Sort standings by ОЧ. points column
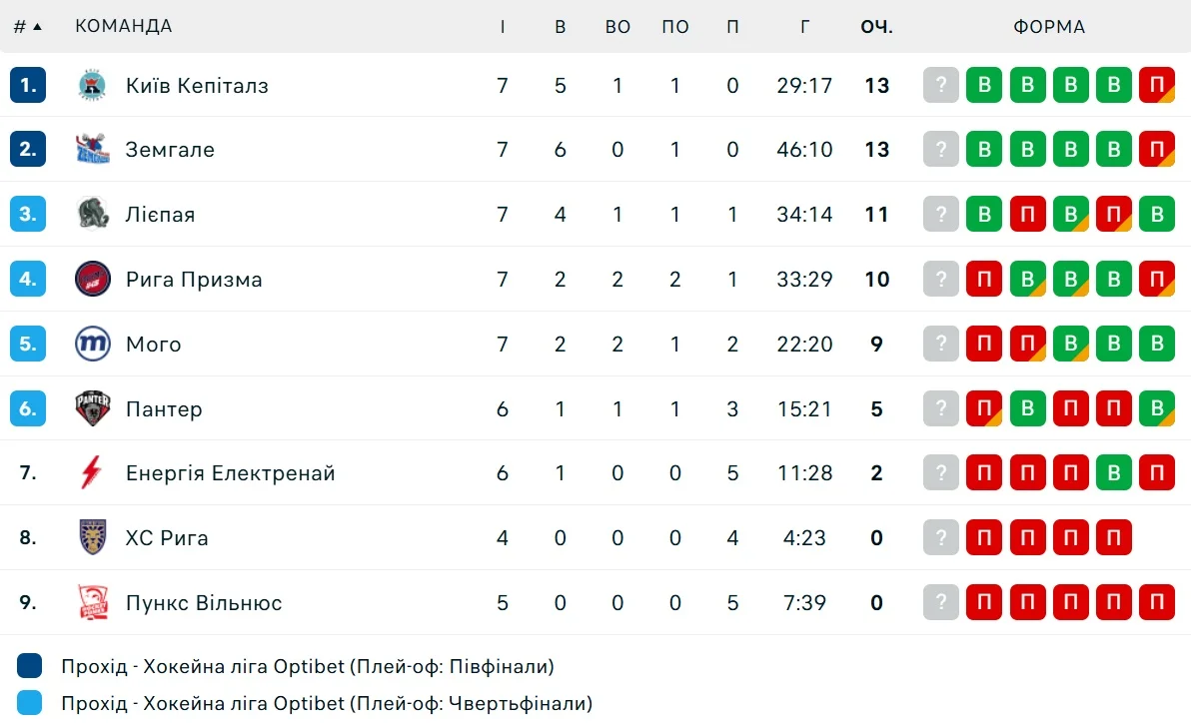 (876, 27)
